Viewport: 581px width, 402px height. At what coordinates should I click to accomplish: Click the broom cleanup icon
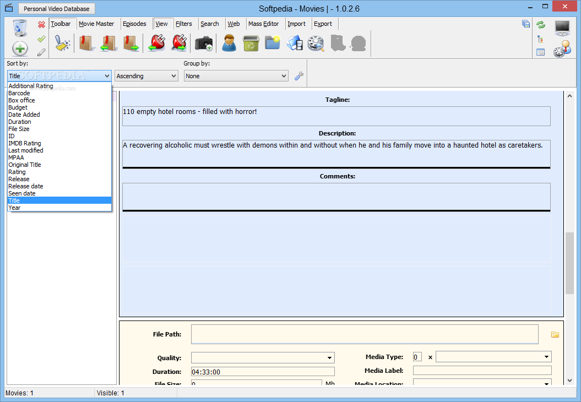coord(62,43)
